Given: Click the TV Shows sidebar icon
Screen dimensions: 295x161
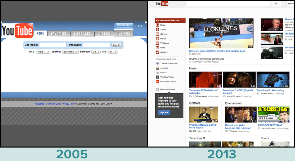Looking at the screenshot, I should [x=158, y=43].
